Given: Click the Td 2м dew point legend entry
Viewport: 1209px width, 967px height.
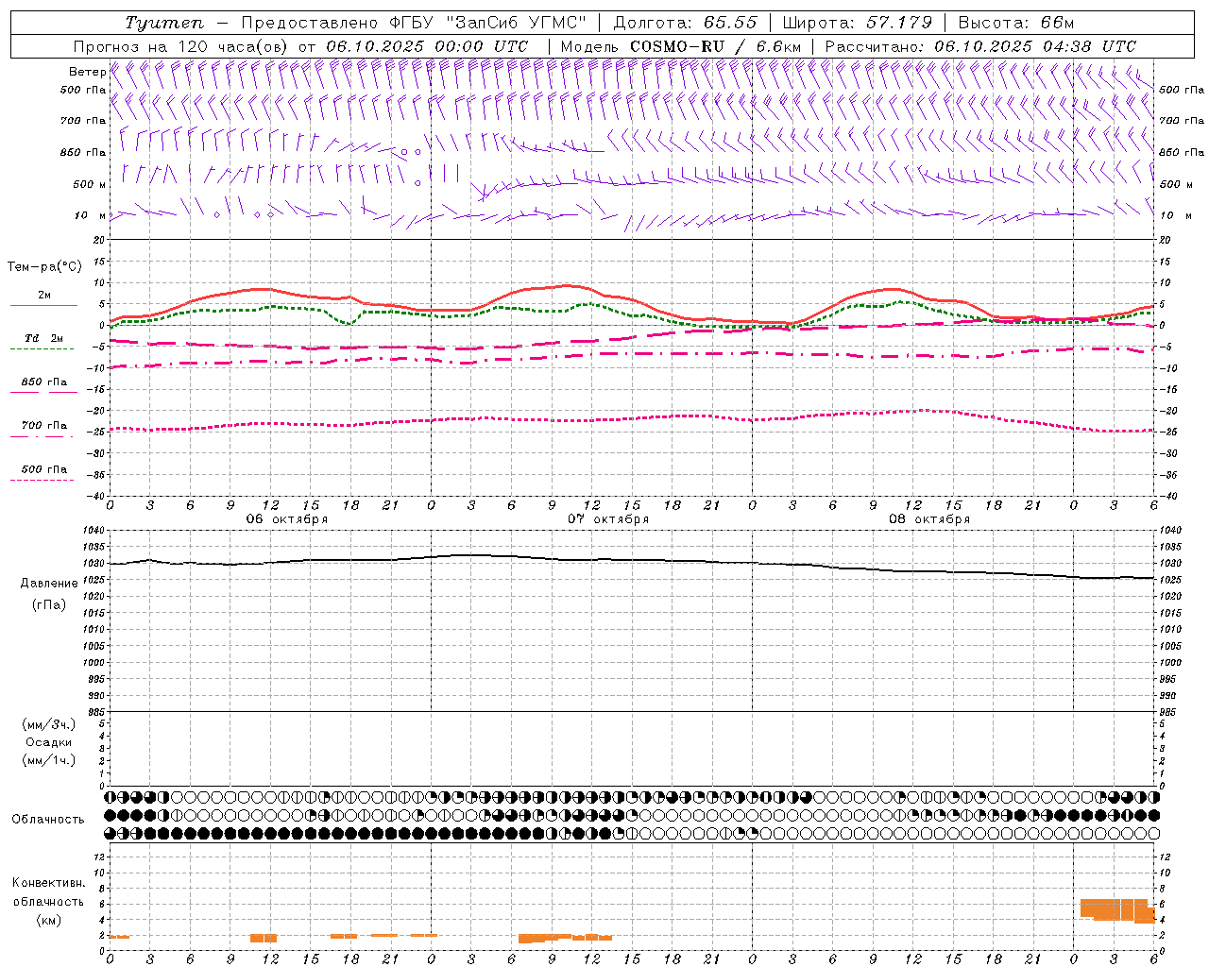Looking at the screenshot, I should (x=43, y=338).
